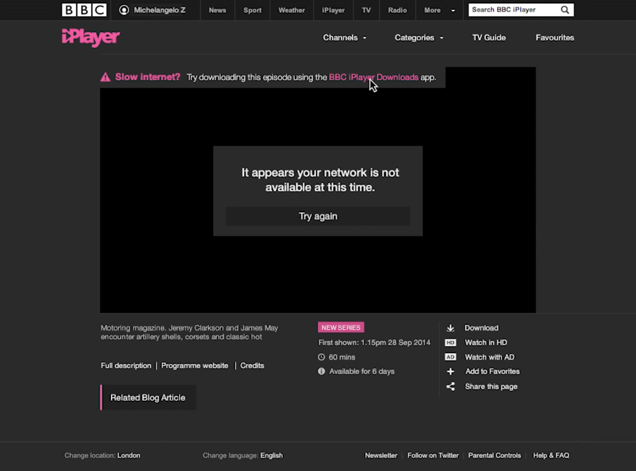The height and width of the screenshot is (471, 636).
Task: Click the Download arrow icon
Action: click(x=450, y=328)
